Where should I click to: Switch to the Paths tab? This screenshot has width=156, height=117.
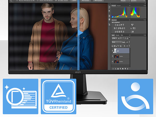pyautogui.click(x=122, y=35)
